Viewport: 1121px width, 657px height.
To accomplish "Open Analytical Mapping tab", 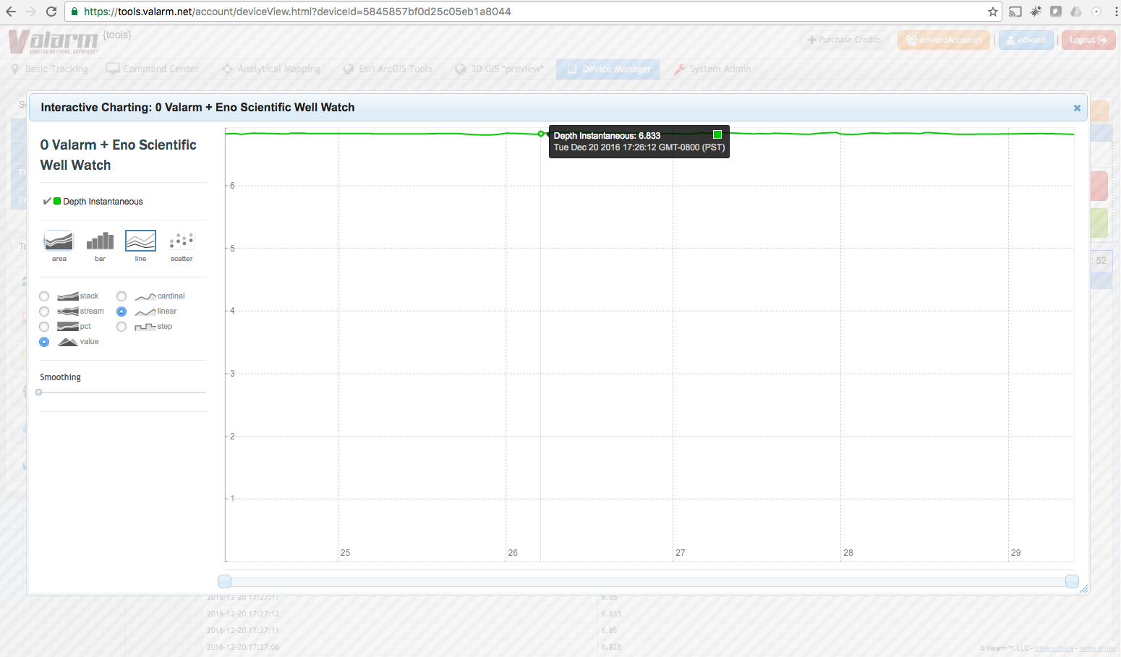I will [x=271, y=69].
